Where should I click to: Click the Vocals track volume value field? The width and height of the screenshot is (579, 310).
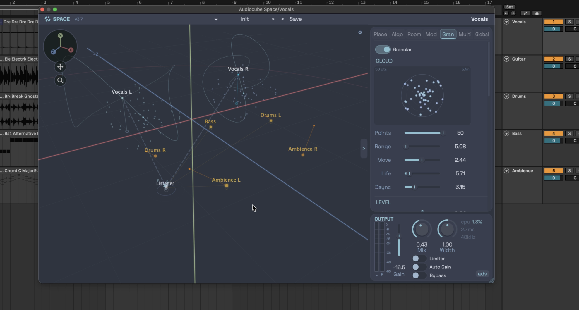[x=554, y=29]
